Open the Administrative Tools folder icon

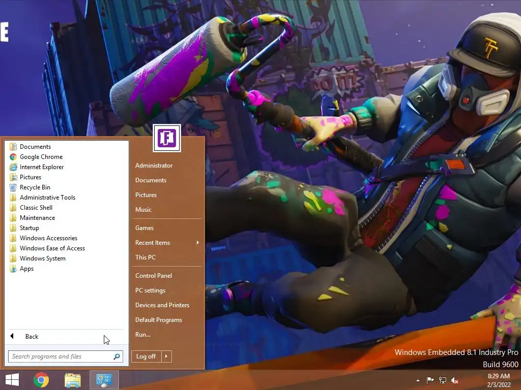click(x=13, y=198)
